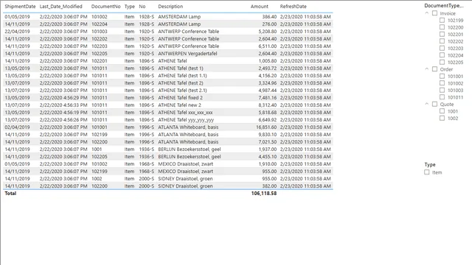472x265 pixels.
Task: Sort by Type column header
Action: (130, 7)
